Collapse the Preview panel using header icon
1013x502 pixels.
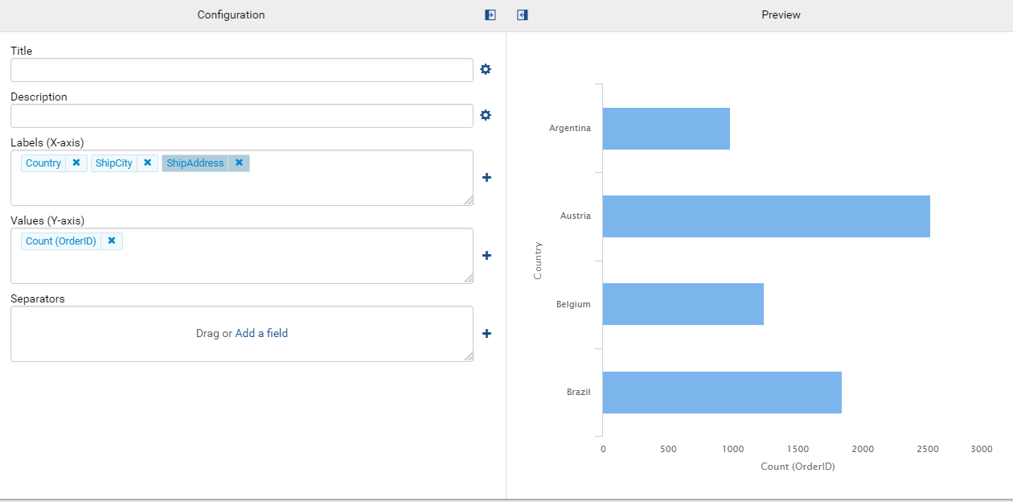(523, 15)
